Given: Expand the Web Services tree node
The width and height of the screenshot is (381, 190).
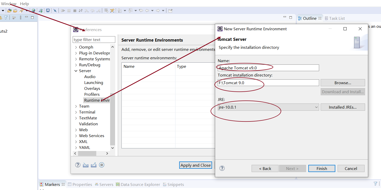Looking at the screenshot, I should coord(76,136).
